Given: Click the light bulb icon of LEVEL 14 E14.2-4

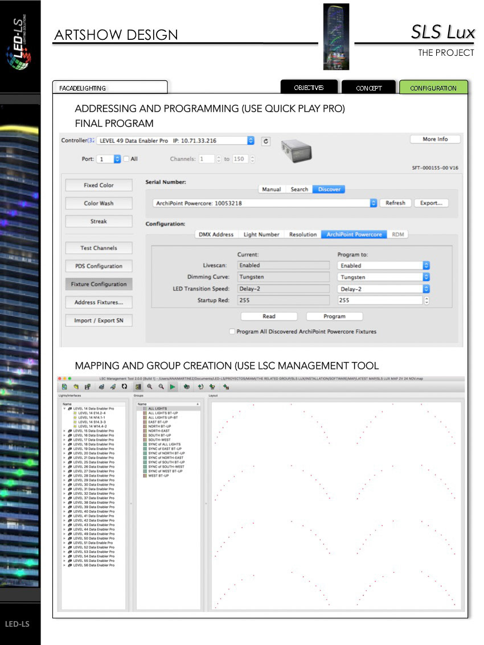Looking at the screenshot, I should tap(75, 413).
